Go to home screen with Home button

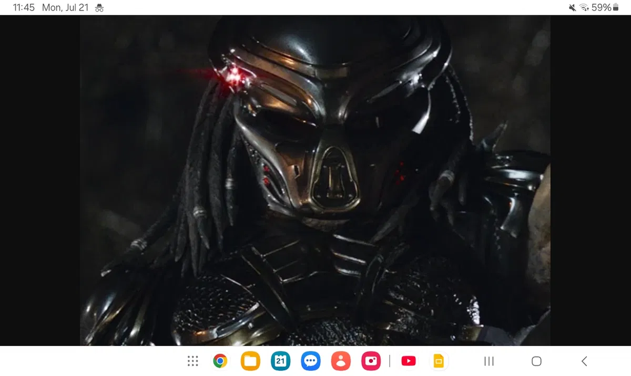click(x=536, y=361)
